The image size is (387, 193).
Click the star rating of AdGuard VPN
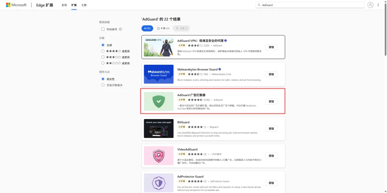195,45
